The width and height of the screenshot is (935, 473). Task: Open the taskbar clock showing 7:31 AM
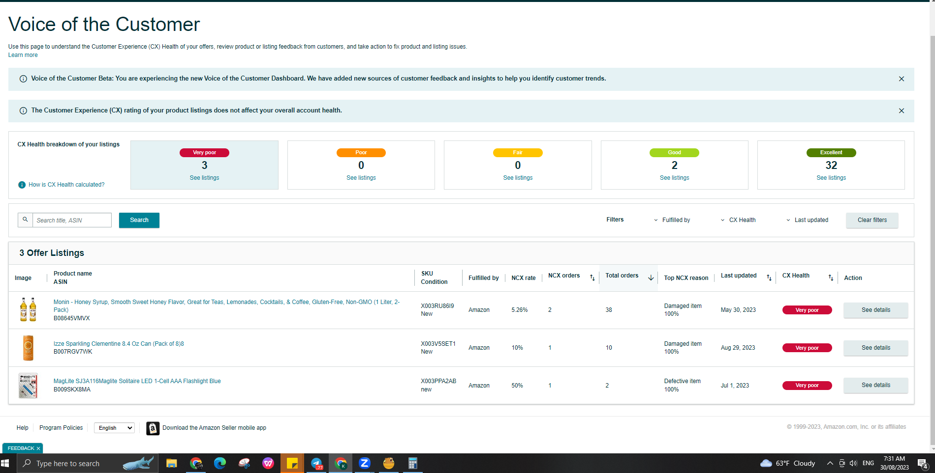[894, 463]
